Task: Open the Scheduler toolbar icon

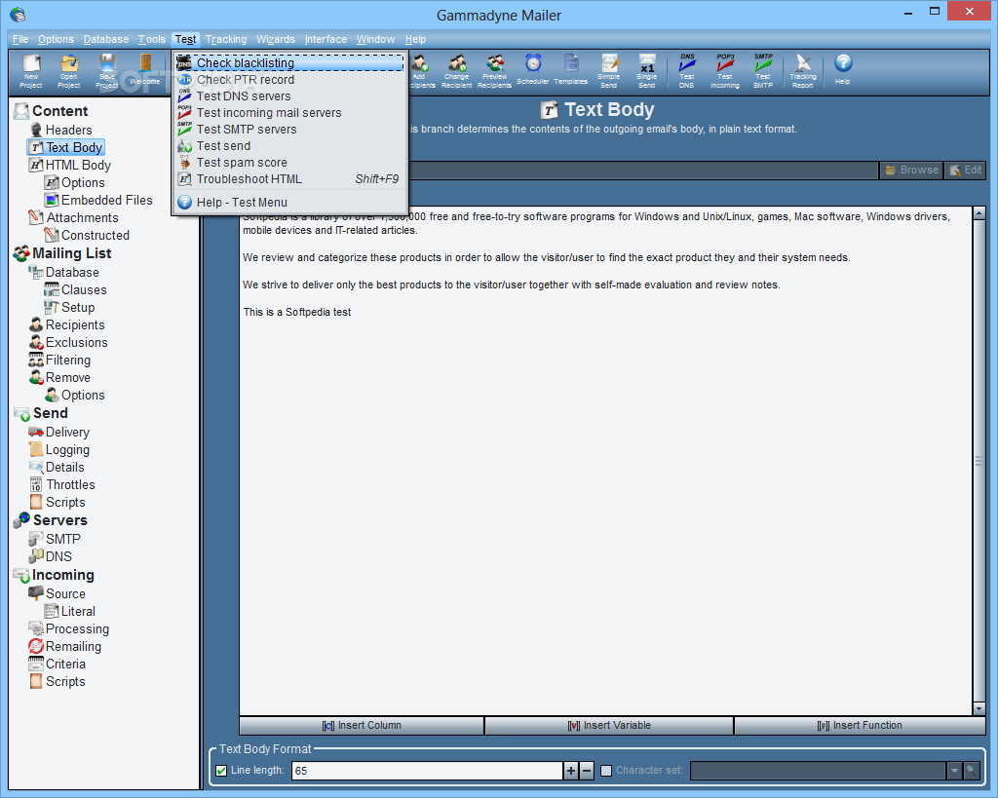Action: click(533, 69)
